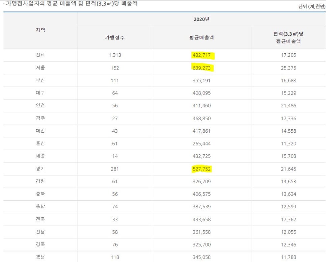326x262 pixels.
Task: Click per-area sales value 11,788
Action: (288, 257)
